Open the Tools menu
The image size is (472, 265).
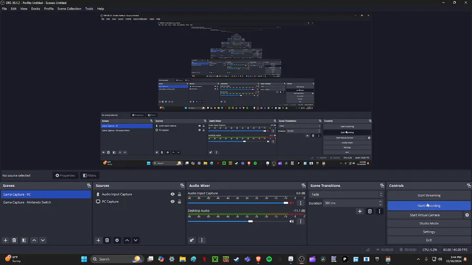[89, 9]
